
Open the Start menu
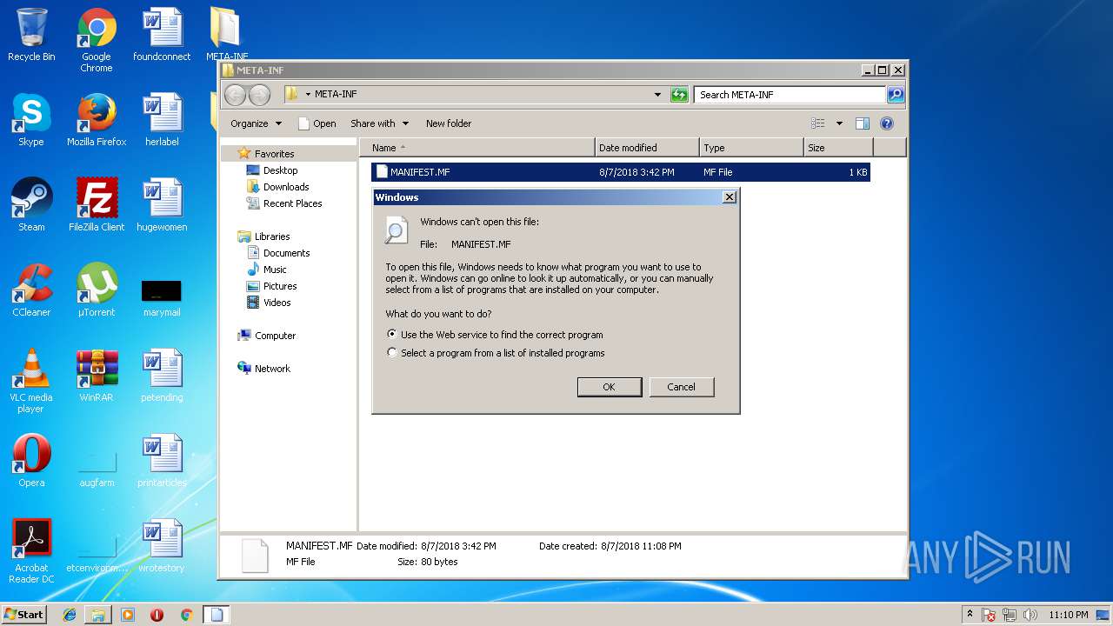24,614
